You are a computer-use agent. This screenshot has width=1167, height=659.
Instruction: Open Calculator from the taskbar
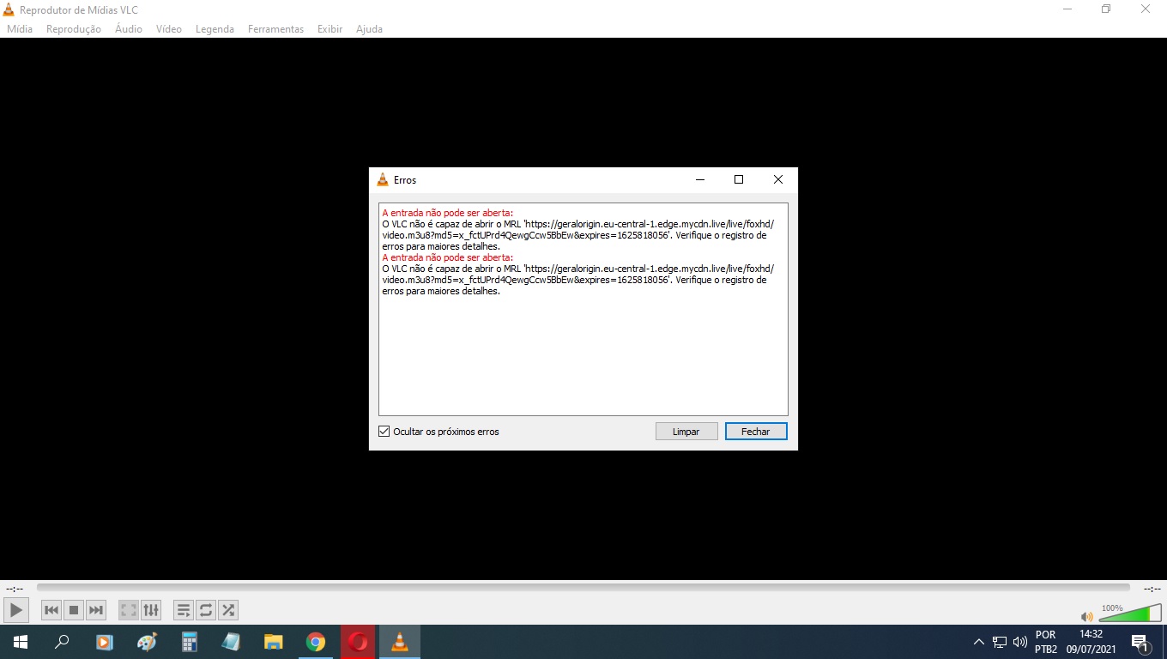click(x=189, y=642)
